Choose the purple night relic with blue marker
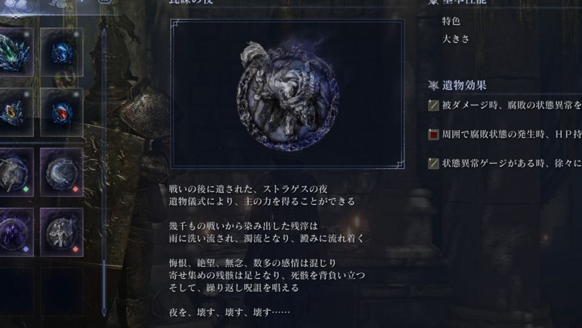Image resolution: width=582 pixels, height=328 pixels. coord(15,232)
